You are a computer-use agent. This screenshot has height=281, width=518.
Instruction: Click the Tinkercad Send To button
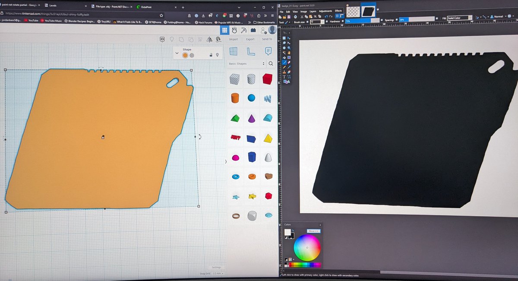coord(267,39)
